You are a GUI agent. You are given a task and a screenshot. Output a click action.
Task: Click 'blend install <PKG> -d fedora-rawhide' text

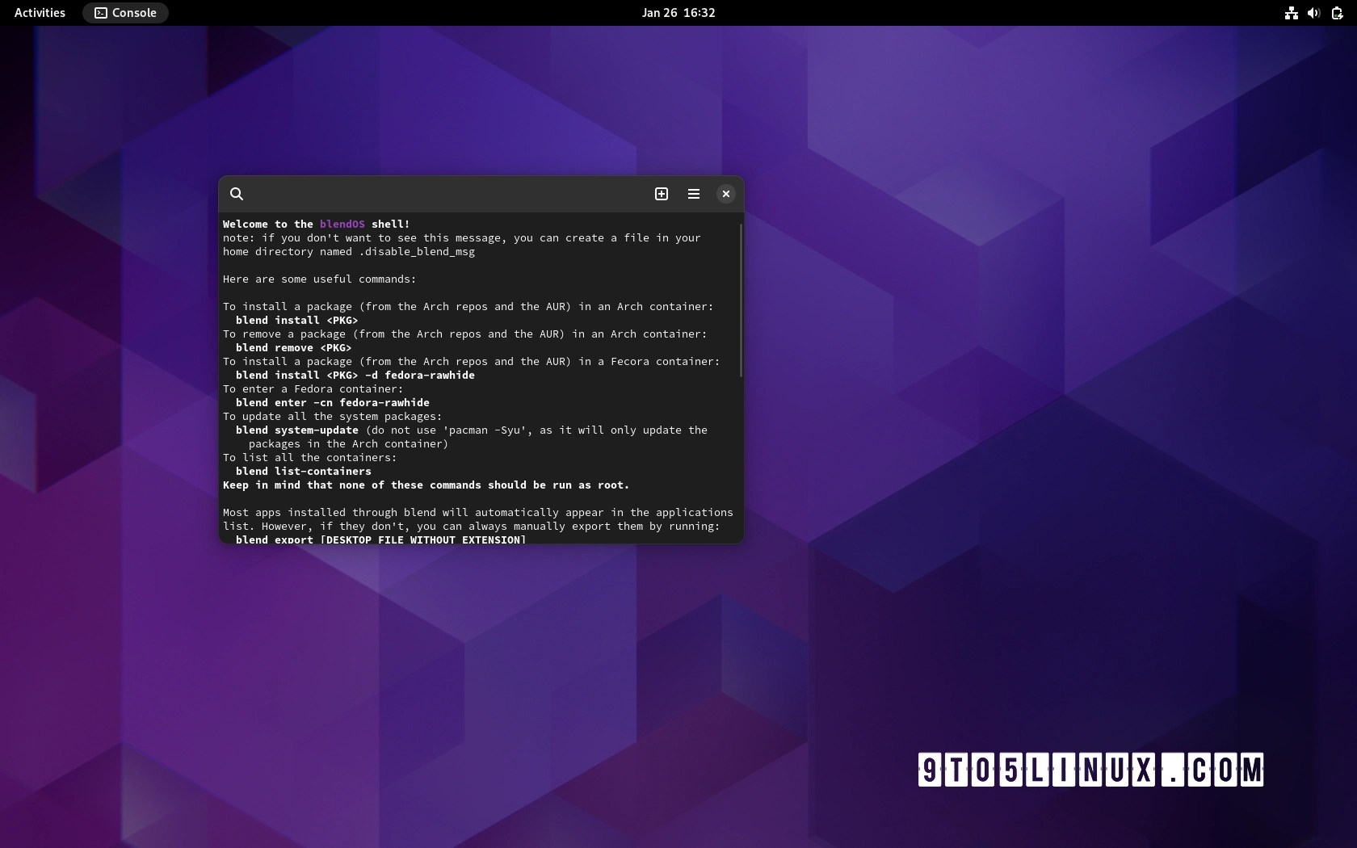click(355, 376)
